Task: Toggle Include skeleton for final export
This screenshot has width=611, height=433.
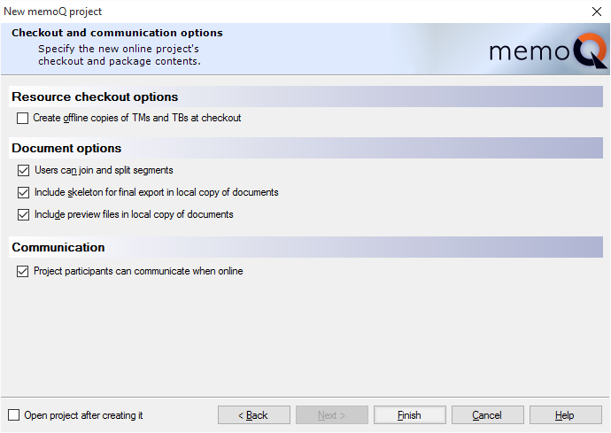Action: click(23, 192)
